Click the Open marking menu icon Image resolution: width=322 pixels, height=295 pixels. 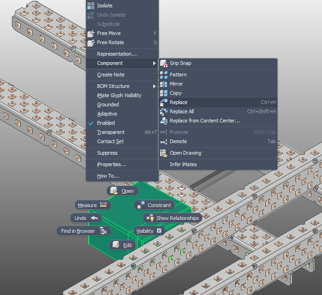[x=114, y=191]
